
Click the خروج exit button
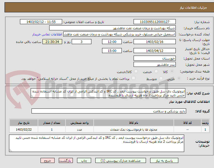click(47, 160)
